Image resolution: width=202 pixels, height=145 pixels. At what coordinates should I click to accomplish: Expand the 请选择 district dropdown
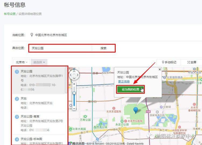point(39,62)
